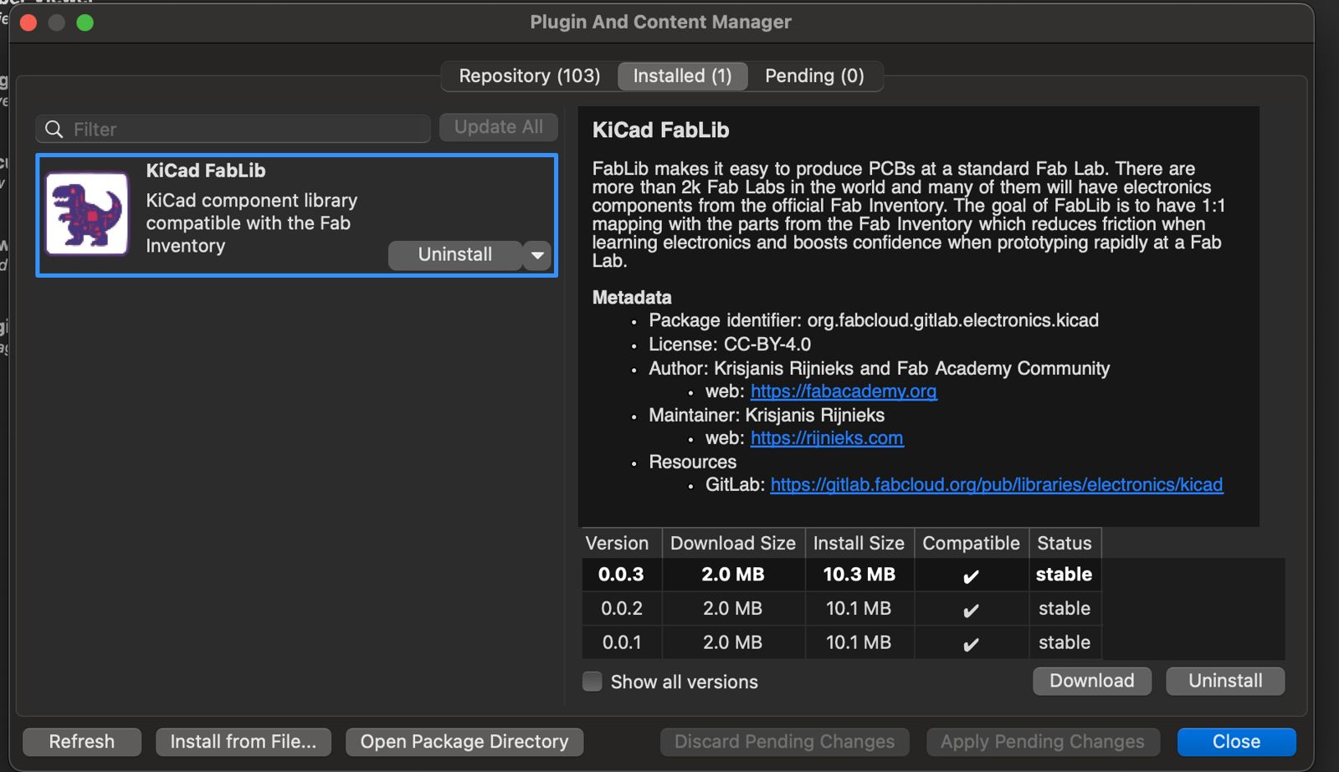Click the KiCad FabLib dinosaur icon
This screenshot has height=772, width=1339.
click(87, 213)
